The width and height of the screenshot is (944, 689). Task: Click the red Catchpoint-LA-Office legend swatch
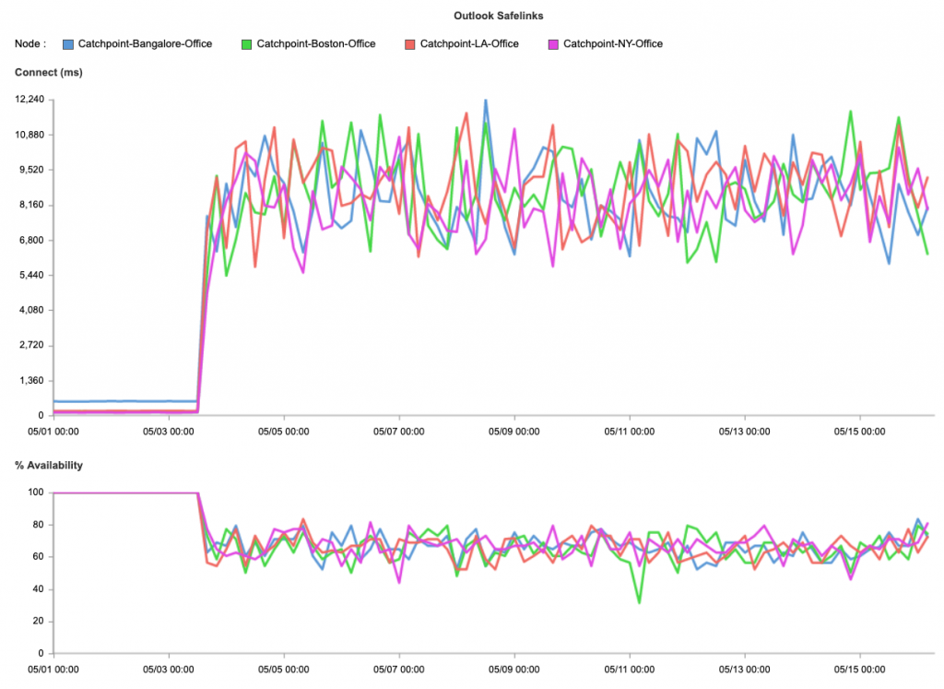410,44
